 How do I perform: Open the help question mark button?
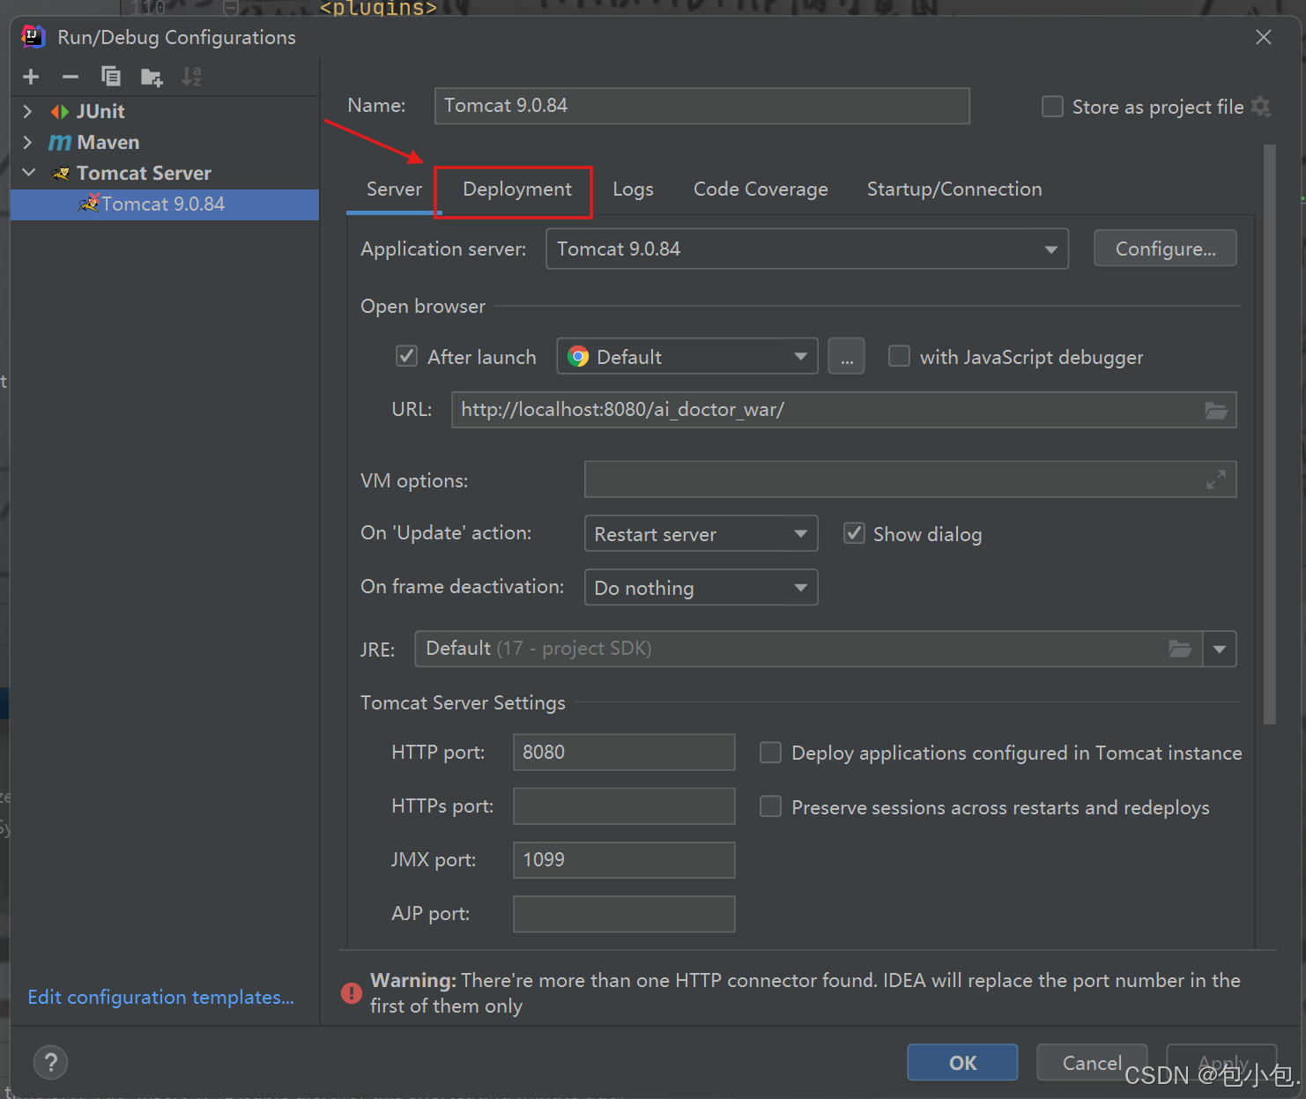point(50,1062)
